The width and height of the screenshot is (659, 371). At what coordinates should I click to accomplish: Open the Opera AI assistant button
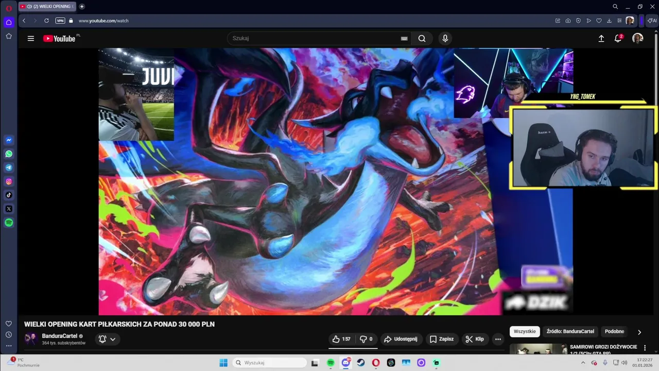(652, 21)
